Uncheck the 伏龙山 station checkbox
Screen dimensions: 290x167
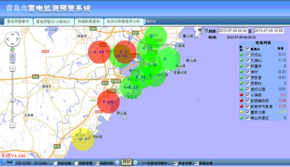click(x=248, y=54)
